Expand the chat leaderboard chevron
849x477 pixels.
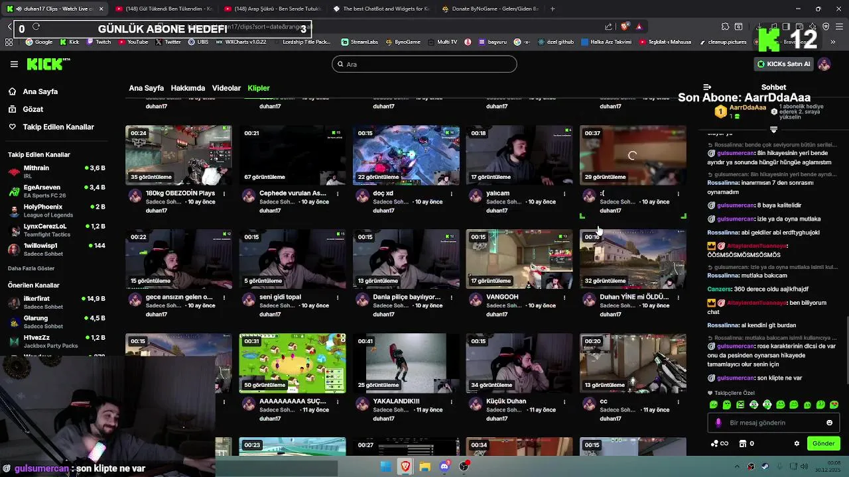pos(773,129)
